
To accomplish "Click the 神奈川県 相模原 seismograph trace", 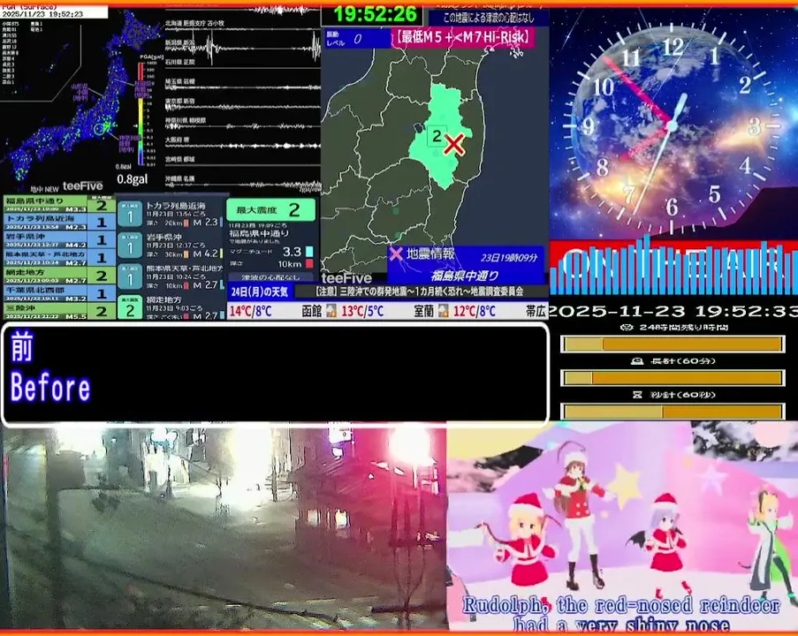I will coord(242,125).
